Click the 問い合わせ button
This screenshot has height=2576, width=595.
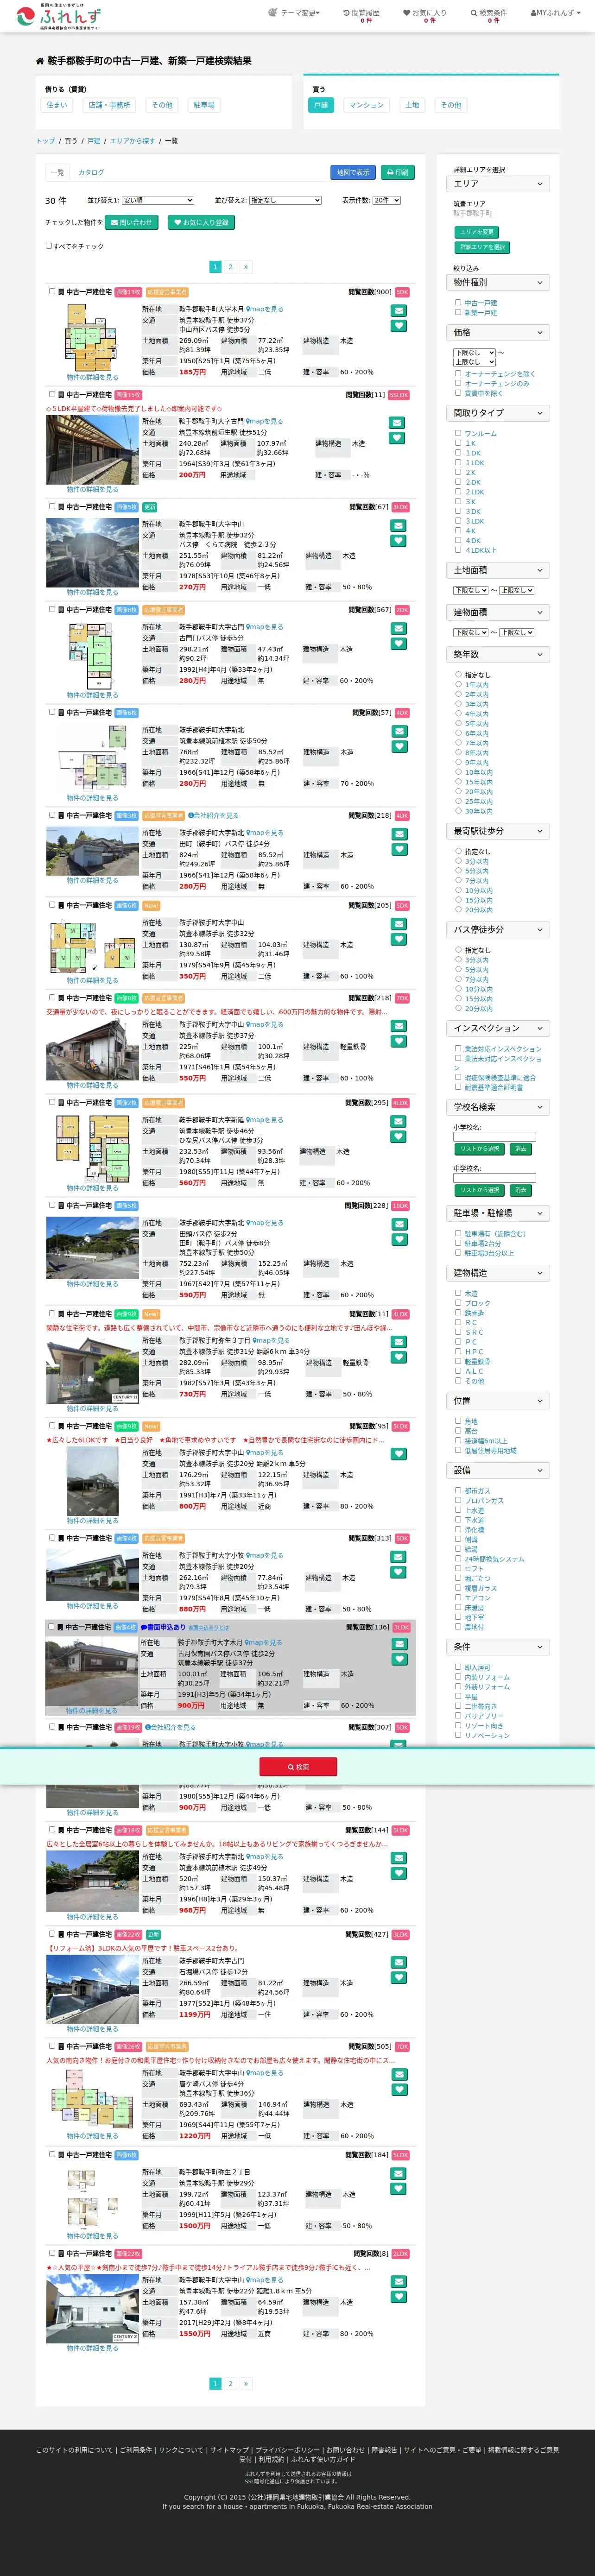(132, 223)
